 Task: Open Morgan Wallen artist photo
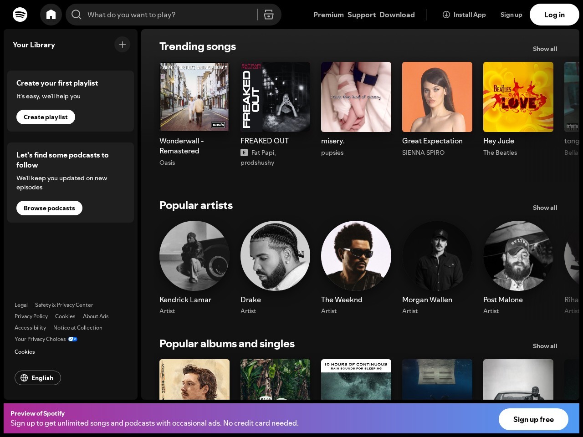click(x=437, y=256)
